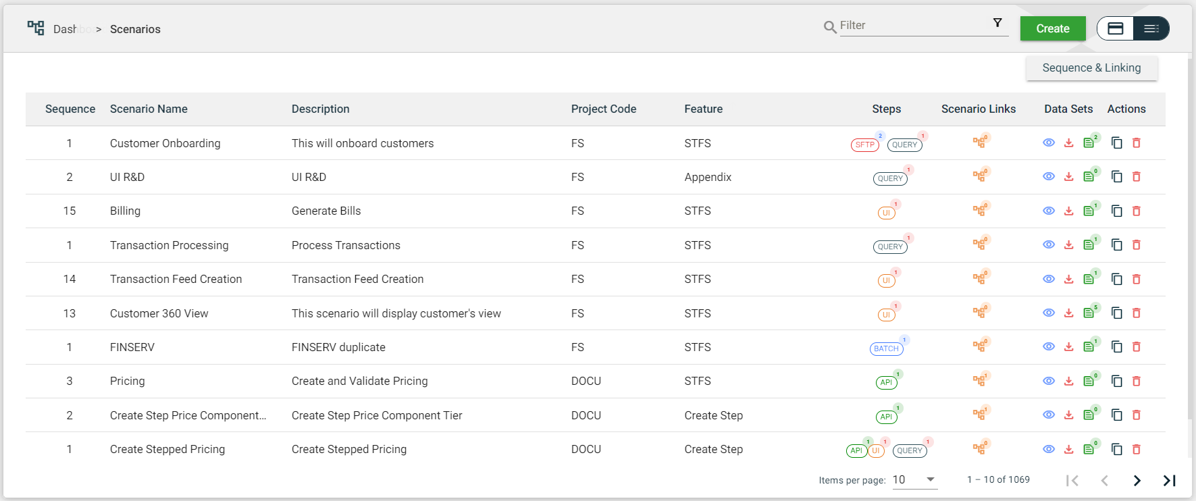Sort by the Project Code column header
Viewport: 1196px width, 501px height.
click(x=603, y=109)
